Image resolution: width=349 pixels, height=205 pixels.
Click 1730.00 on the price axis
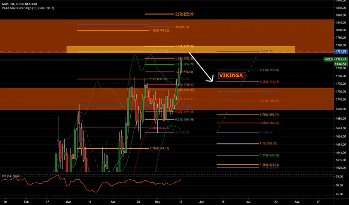tap(341, 84)
